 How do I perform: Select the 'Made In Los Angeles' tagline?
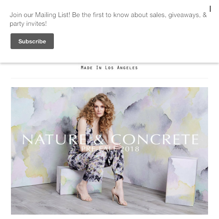109,68
